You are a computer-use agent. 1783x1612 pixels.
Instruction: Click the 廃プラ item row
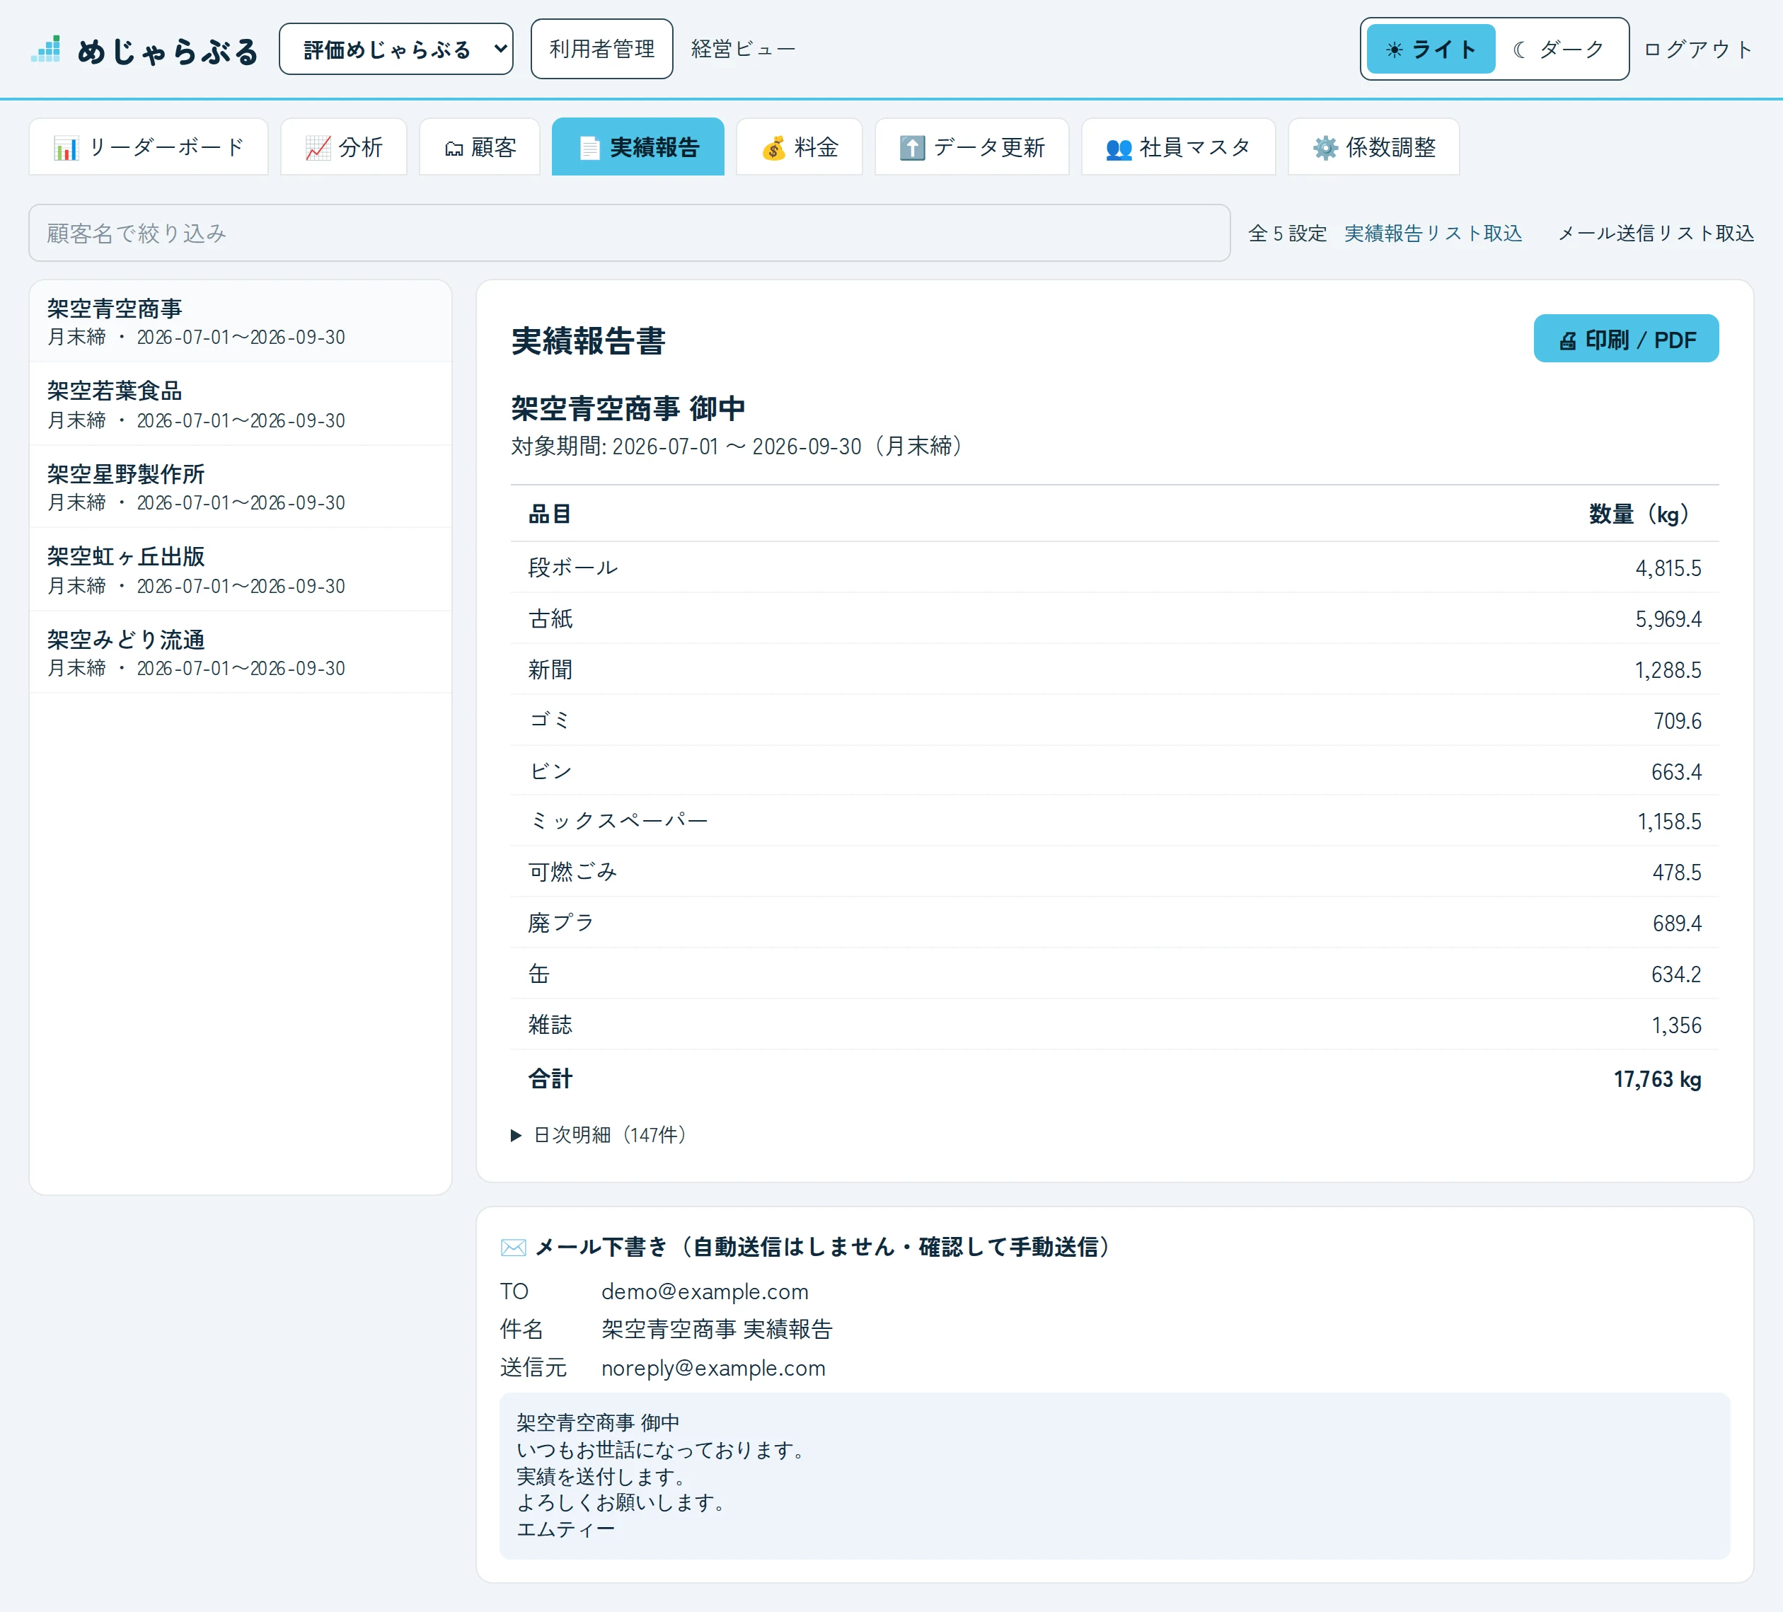(x=1114, y=923)
